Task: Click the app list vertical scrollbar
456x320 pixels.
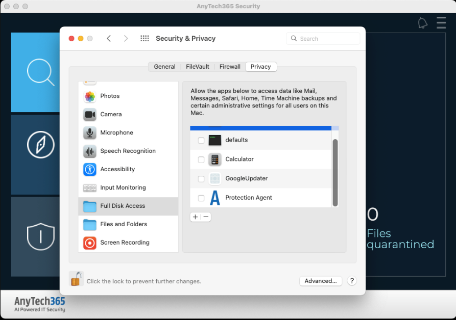Action: pyautogui.click(x=335, y=173)
